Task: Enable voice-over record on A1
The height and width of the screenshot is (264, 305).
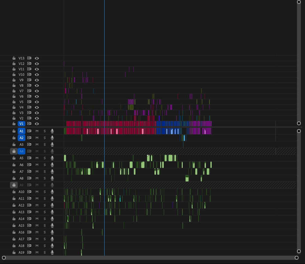Action: [52, 131]
